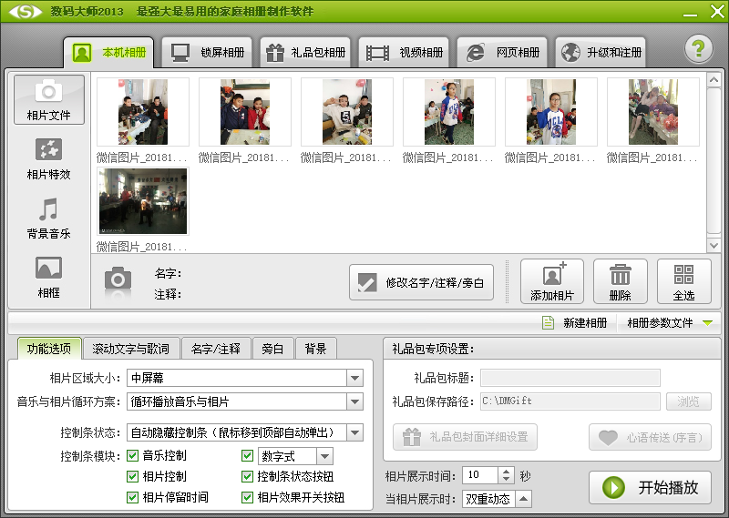
Task: Toggle the 音乐控制 checkbox
Action: coord(132,456)
